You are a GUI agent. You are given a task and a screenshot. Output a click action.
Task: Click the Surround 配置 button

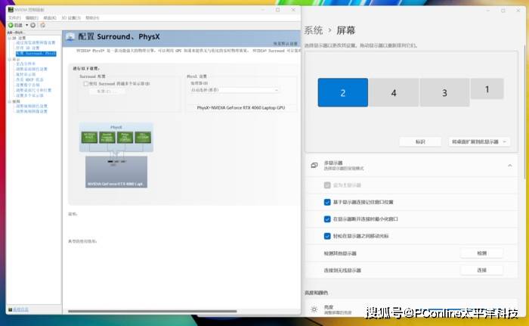[107, 92]
